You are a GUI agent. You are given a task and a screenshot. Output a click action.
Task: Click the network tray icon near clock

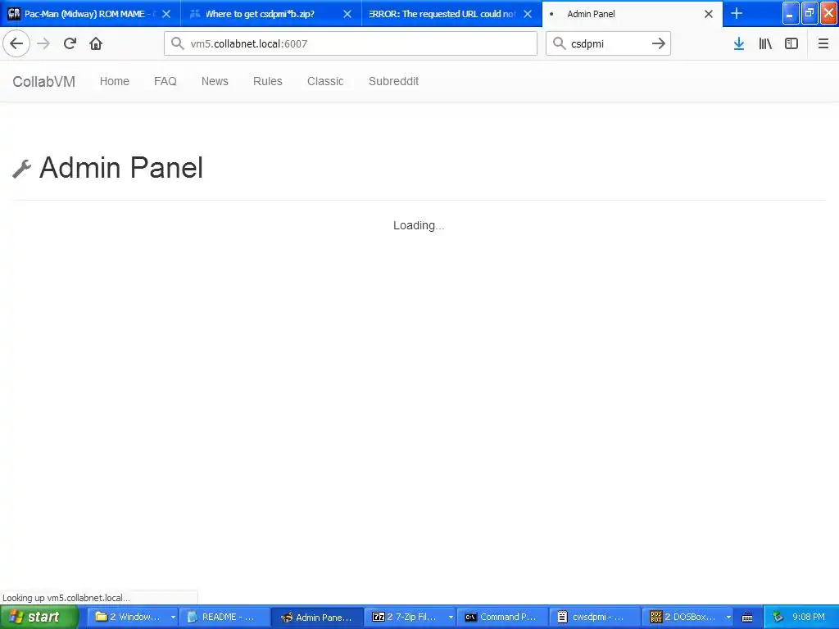778,618
